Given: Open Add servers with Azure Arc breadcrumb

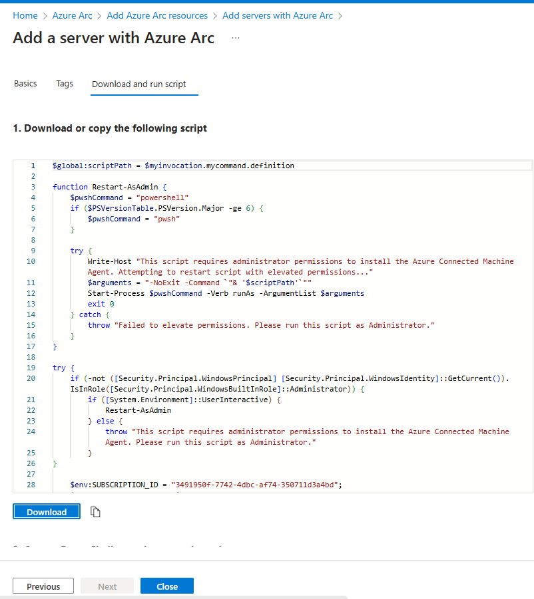Looking at the screenshot, I should coord(278,16).
